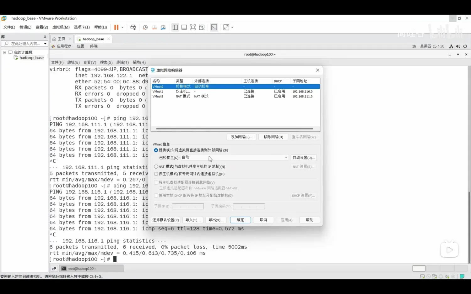Enter full screen mode icon
Image resolution: width=471 pixels, height=294 pixels.
click(193, 27)
